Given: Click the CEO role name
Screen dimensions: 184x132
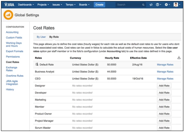Looking at the screenshot, I should 38,79.
